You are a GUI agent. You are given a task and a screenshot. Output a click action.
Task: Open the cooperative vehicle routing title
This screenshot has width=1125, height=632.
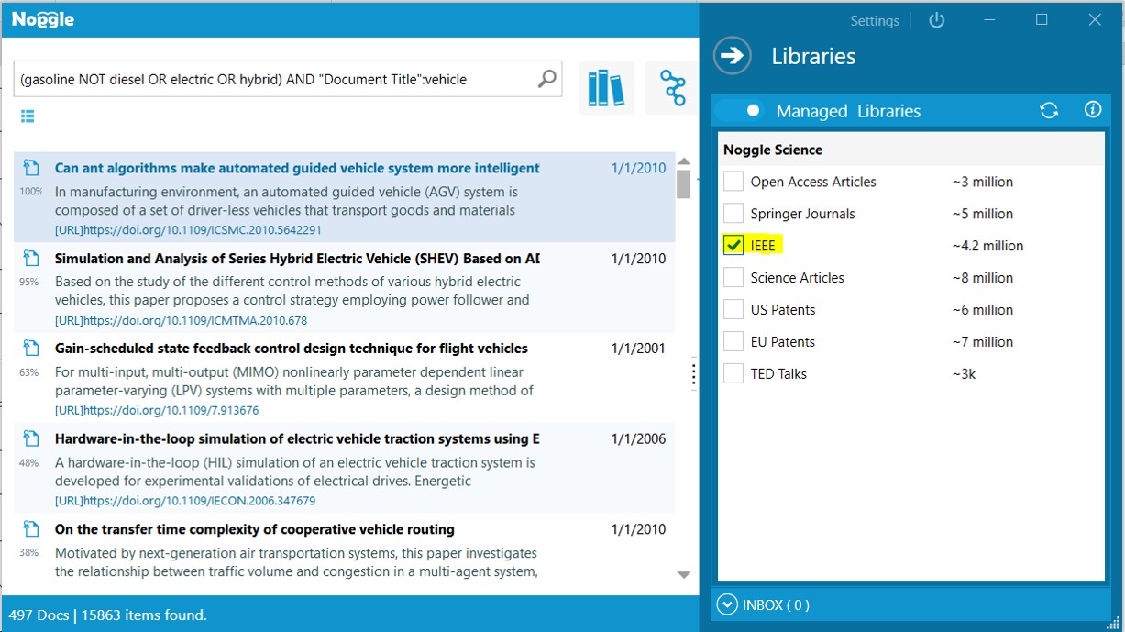255,529
